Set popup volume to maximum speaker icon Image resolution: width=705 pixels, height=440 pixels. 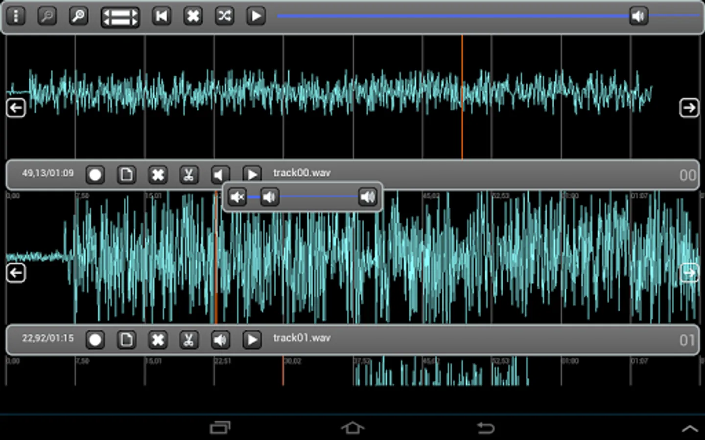pyautogui.click(x=368, y=197)
